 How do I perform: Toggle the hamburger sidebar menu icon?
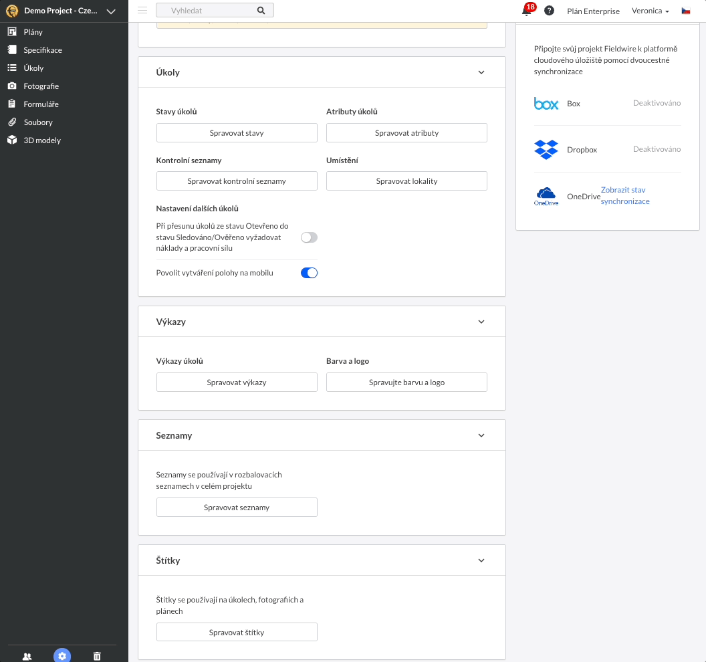[142, 11]
